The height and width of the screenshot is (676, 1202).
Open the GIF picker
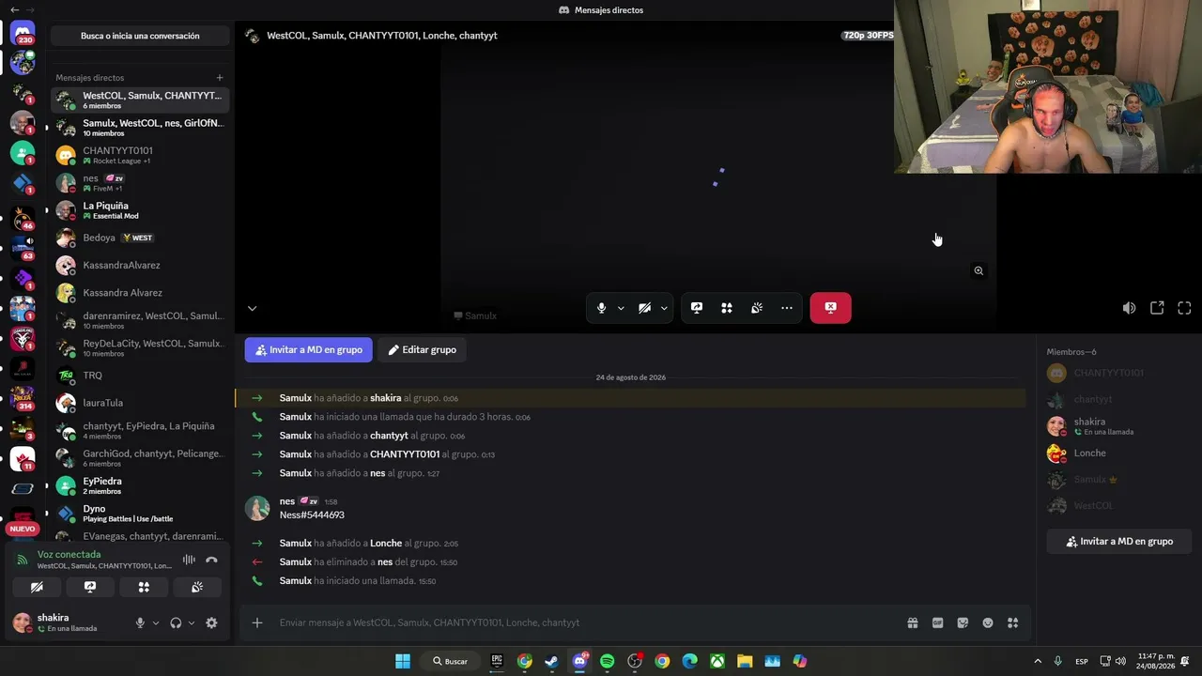[x=937, y=622]
